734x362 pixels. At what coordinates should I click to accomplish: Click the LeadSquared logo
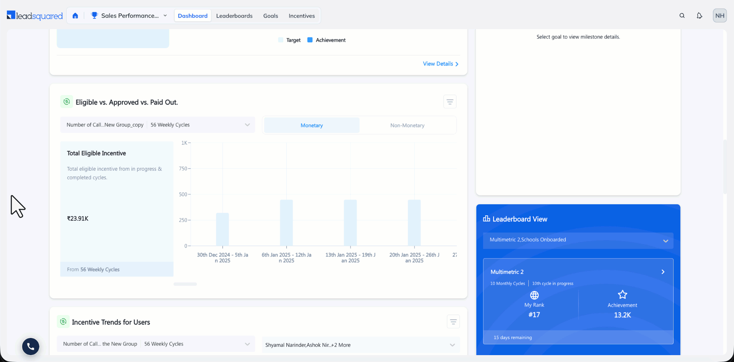[35, 16]
